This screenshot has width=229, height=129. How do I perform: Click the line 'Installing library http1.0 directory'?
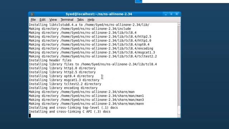62,68
